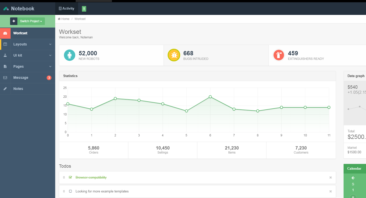Click the Calendar back arrow
Viewport: 366px width, 198px height.
pyautogui.click(x=353, y=178)
